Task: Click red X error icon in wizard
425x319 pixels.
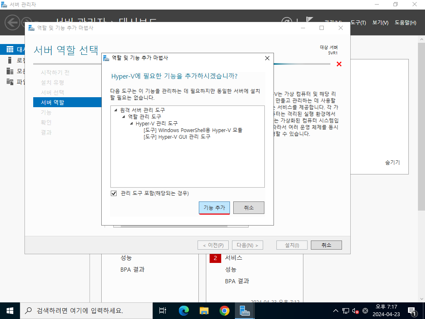Action: pos(339,64)
